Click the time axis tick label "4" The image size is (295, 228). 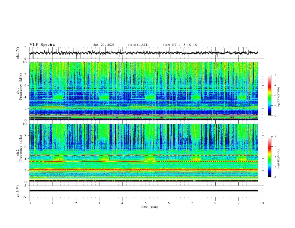click(x=122, y=203)
